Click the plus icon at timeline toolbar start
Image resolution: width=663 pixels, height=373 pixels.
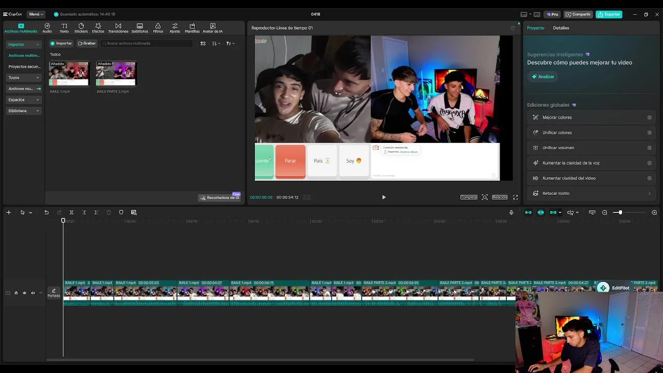tap(8, 212)
